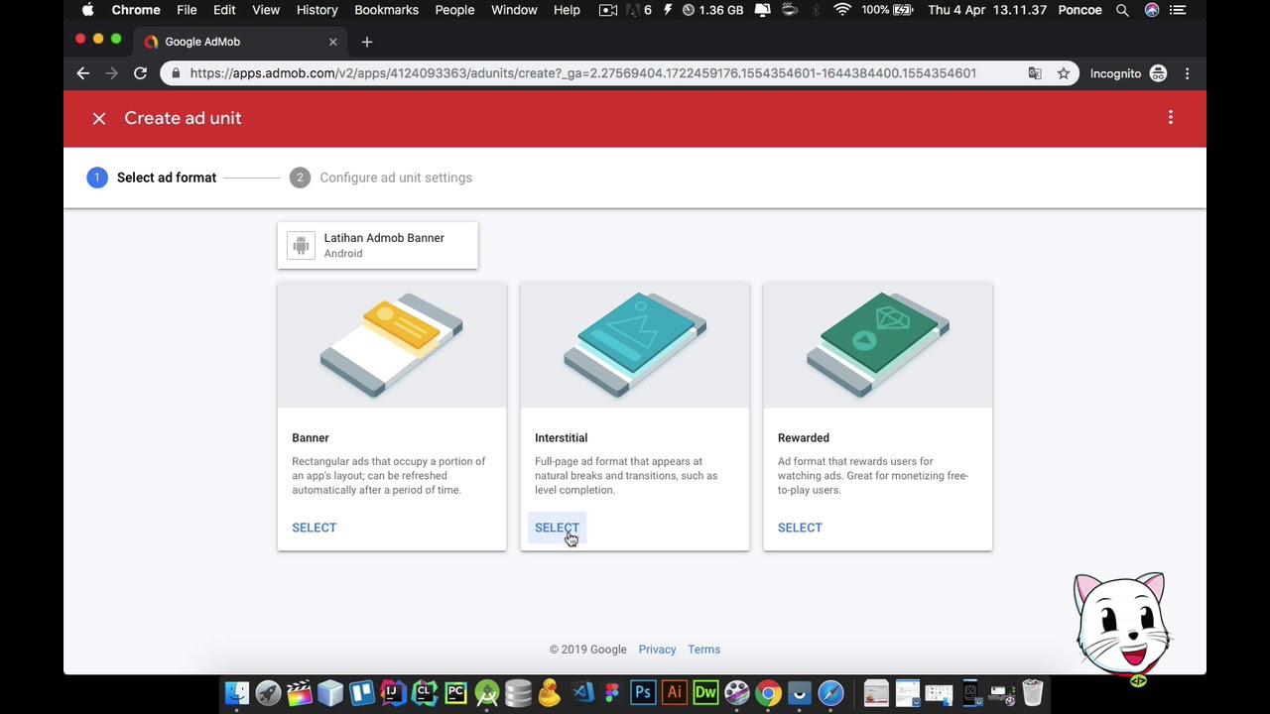Screen dimensions: 1270x714
Task: Click step 1 Select ad format
Action: click(152, 178)
